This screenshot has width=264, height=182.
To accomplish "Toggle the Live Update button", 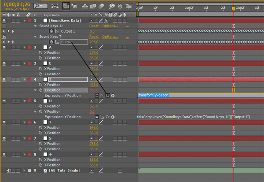I will [66, 6].
